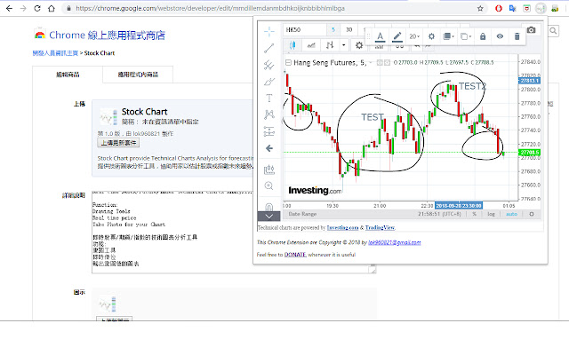569x355 pixels.
Task: Lock the selected drawing
Action: (483, 36)
